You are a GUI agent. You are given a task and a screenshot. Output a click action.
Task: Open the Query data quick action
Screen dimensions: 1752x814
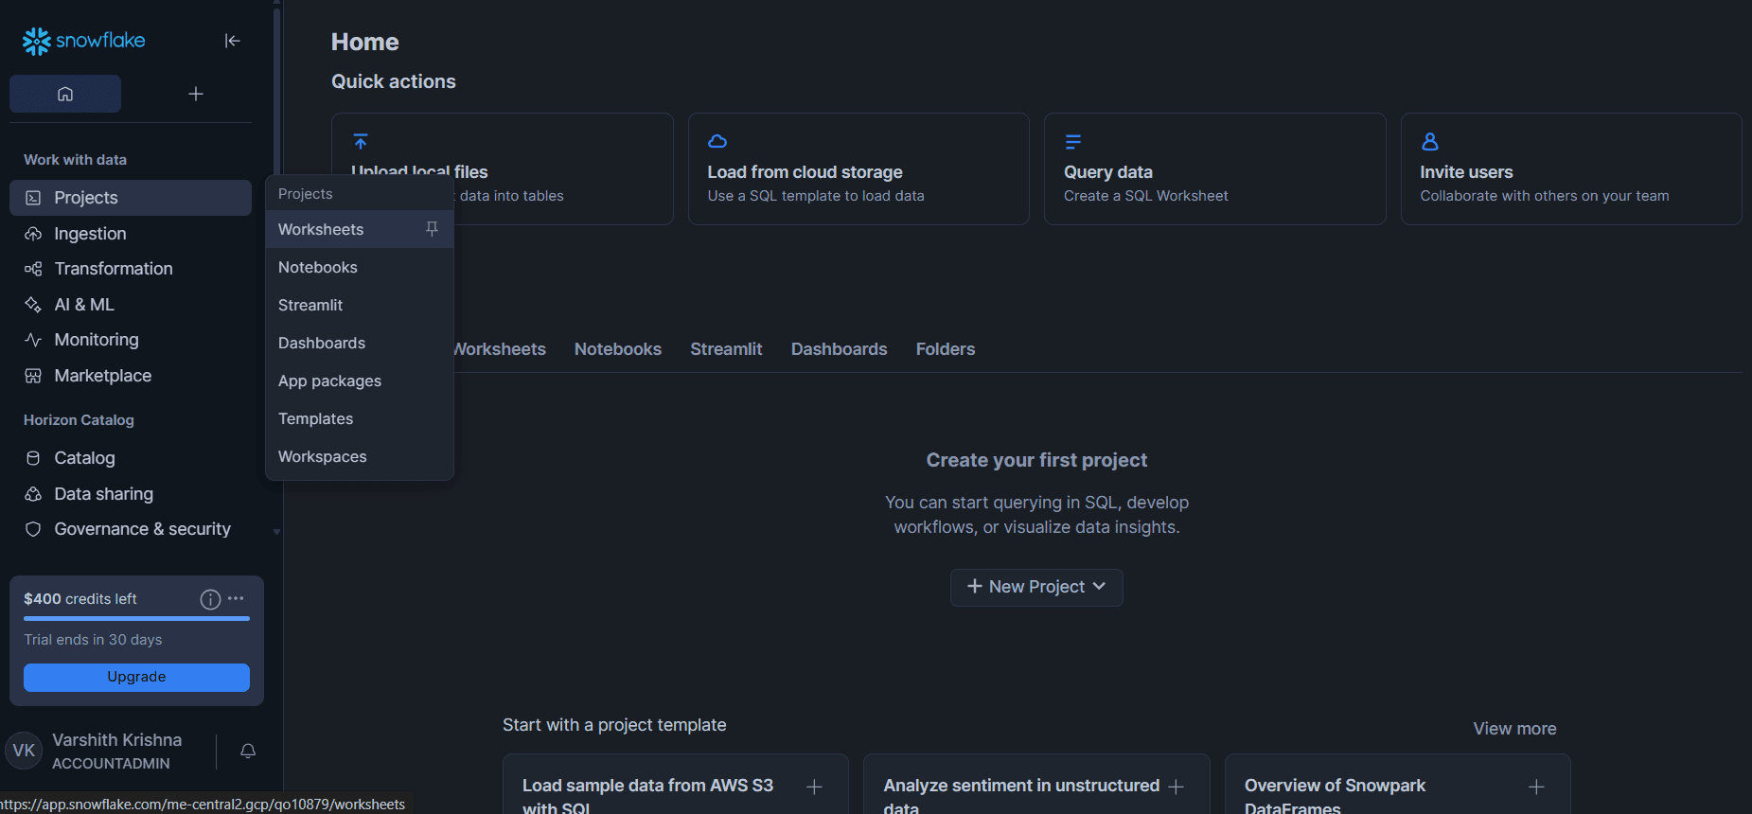click(x=1214, y=168)
